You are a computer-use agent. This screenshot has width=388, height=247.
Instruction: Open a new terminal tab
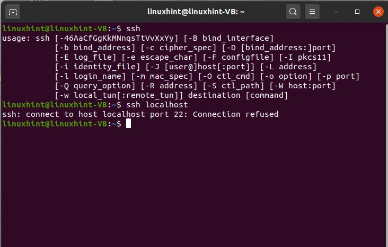tap(13, 11)
